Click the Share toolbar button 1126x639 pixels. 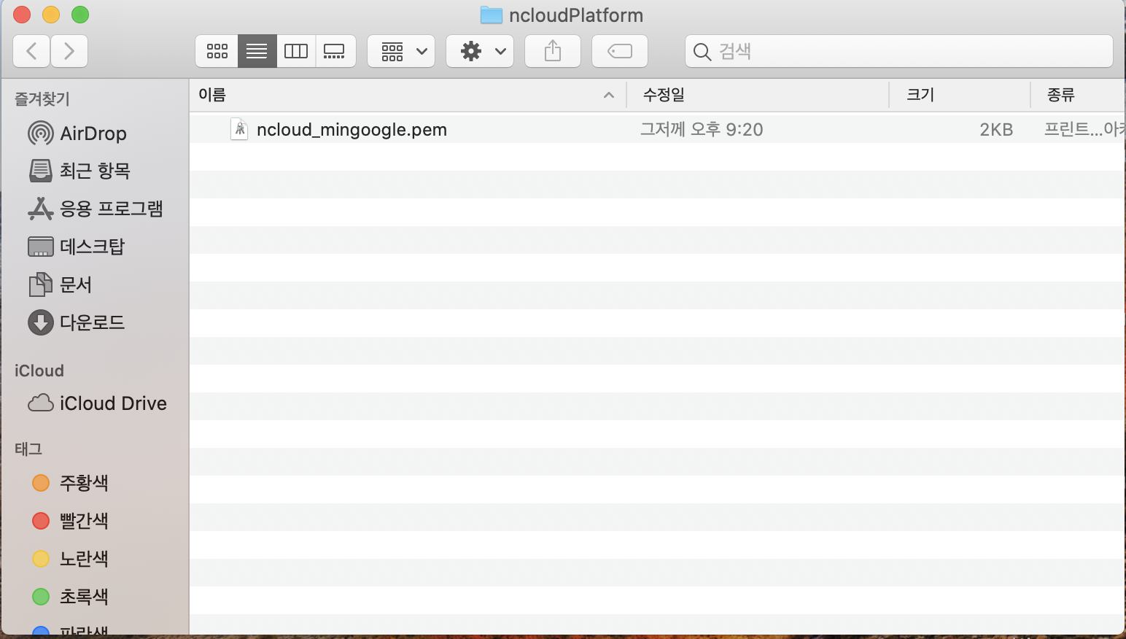click(x=553, y=51)
